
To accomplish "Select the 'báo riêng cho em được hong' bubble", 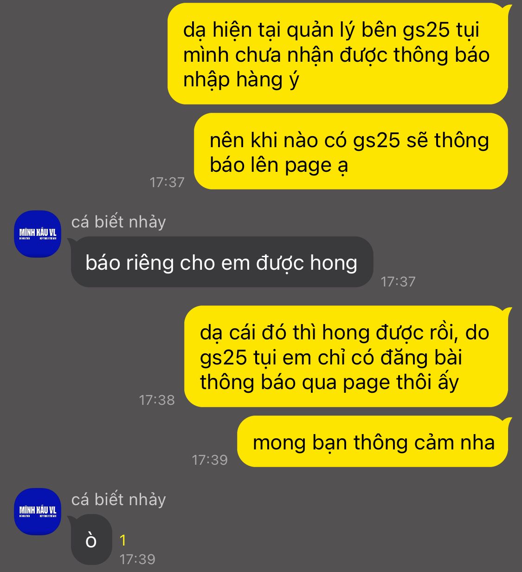I will point(222,262).
